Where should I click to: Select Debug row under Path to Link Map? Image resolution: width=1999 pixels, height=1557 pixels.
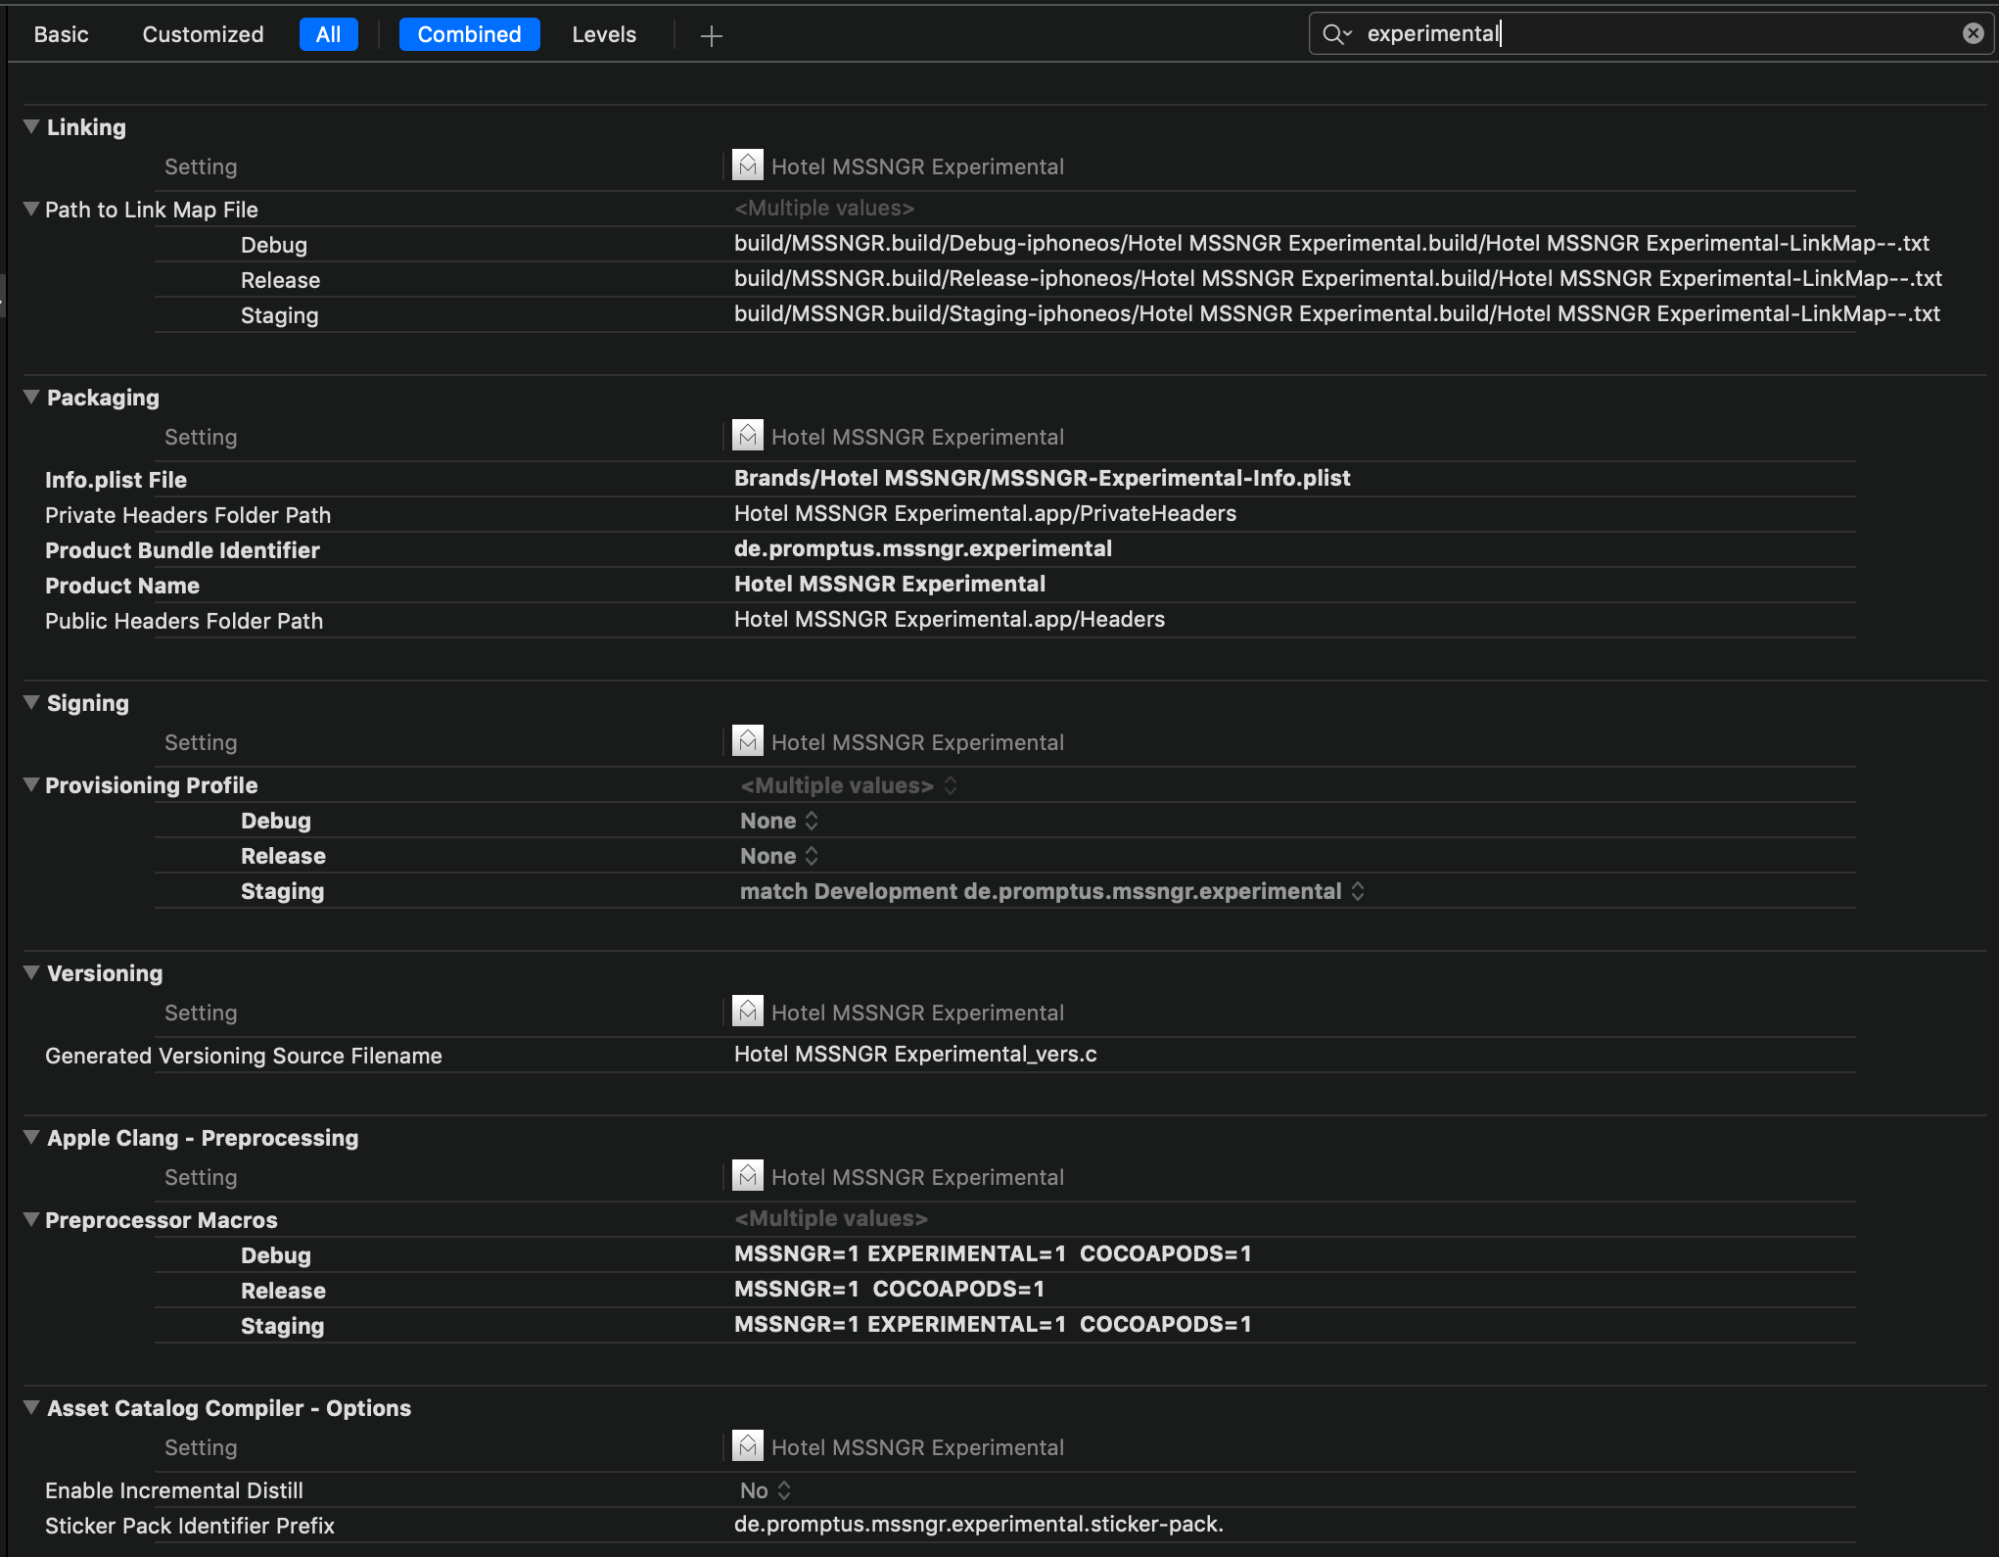pos(274,245)
